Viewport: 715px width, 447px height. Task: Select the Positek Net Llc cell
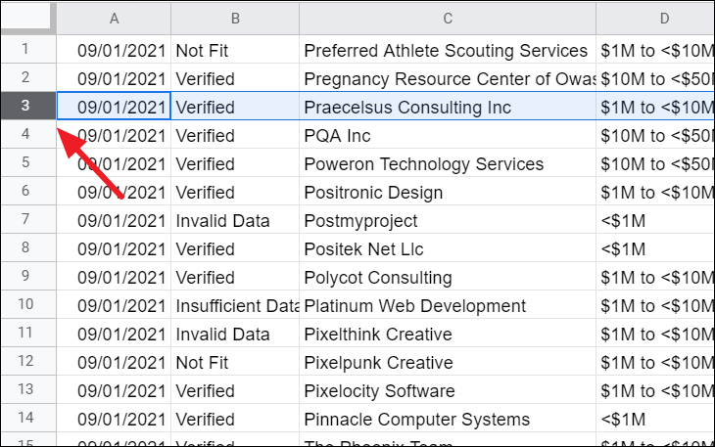coord(447,249)
